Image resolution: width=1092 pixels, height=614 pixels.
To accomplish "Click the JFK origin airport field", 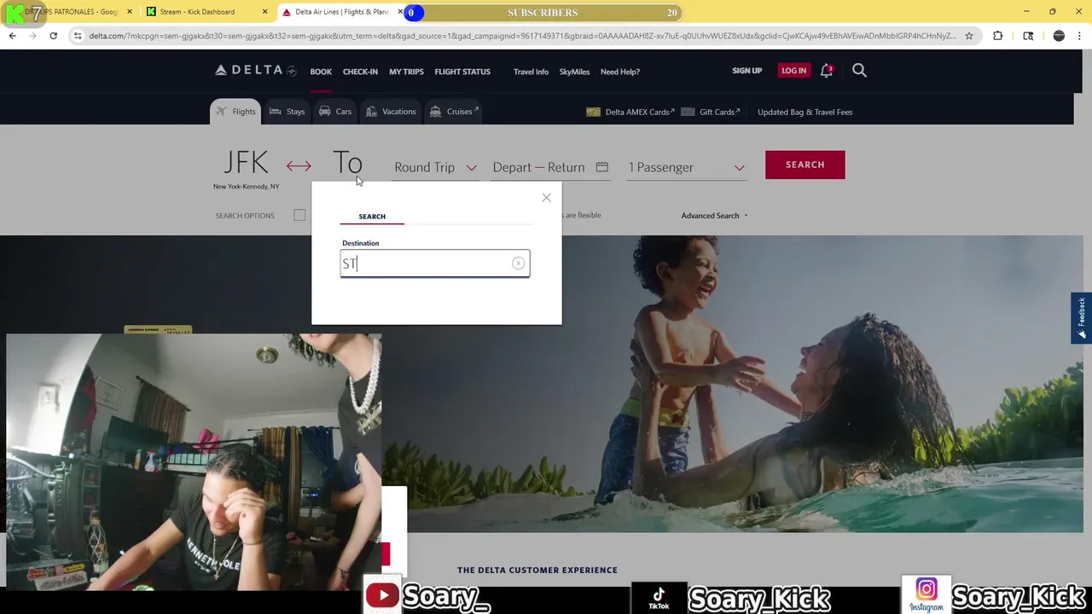I will (246, 169).
